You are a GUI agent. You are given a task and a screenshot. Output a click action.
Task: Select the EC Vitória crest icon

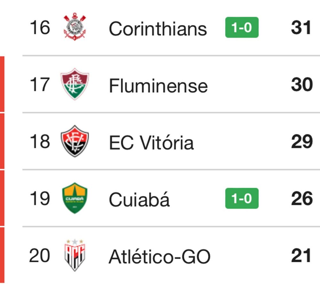click(x=75, y=141)
